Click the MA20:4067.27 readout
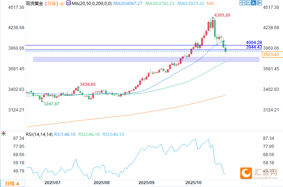Screen dimensions: 283x187 pyautogui.click(x=128, y=4)
